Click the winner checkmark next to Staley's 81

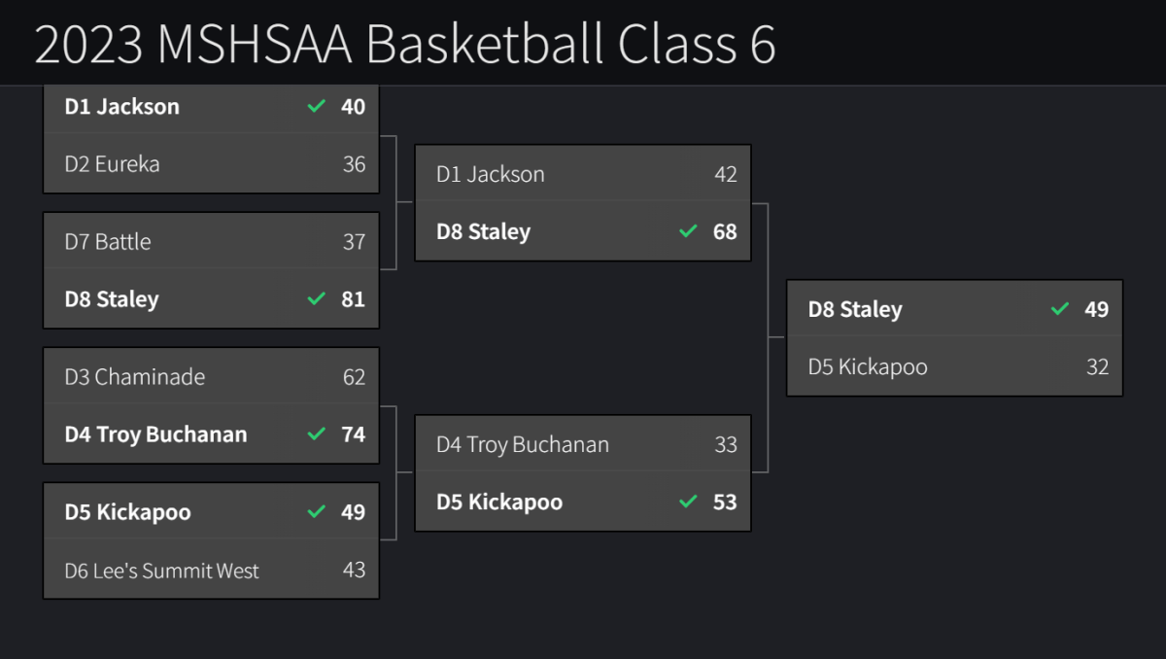[x=316, y=298]
